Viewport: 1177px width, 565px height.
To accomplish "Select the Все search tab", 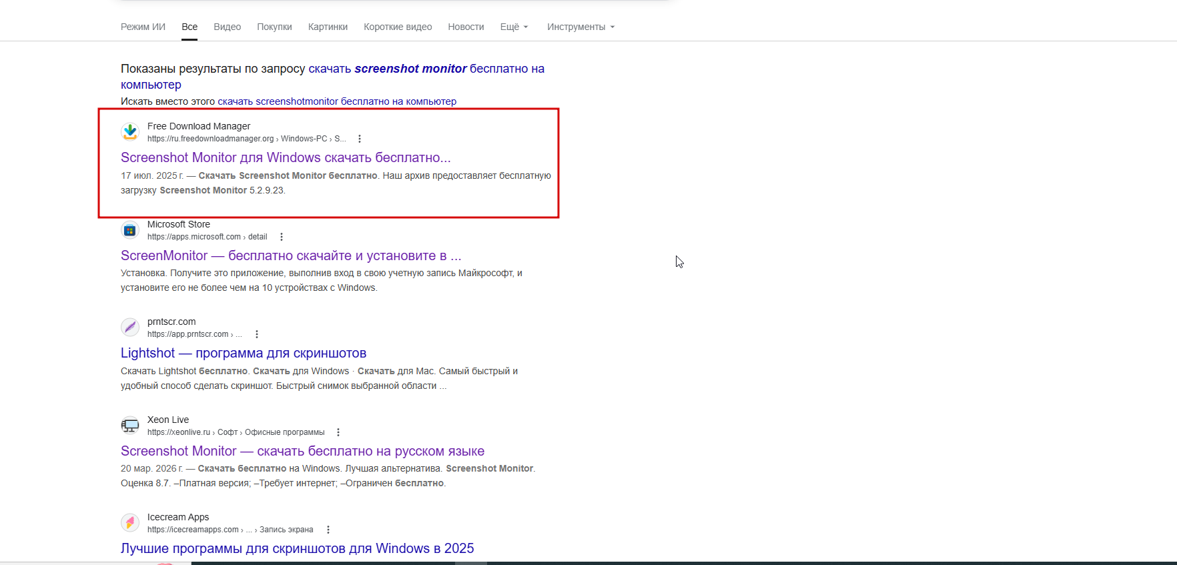I will [189, 27].
